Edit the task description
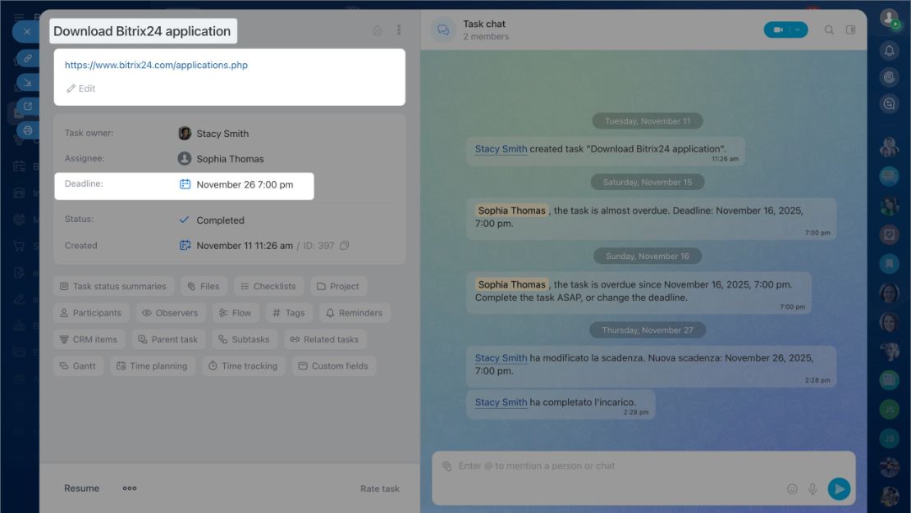This screenshot has width=911, height=513. click(x=80, y=89)
